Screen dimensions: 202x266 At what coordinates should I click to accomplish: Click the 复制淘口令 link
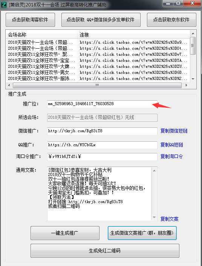pyautogui.click(x=171, y=156)
